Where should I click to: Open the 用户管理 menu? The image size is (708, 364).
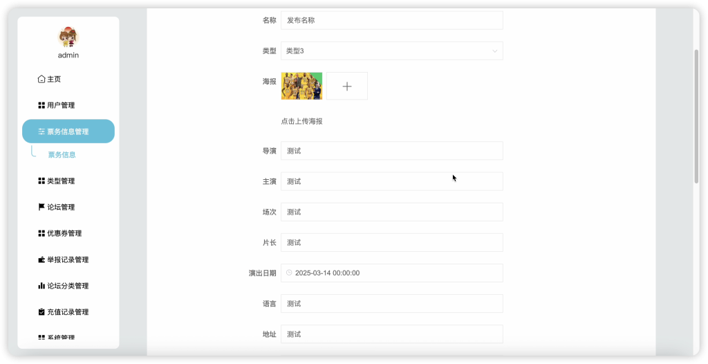[68, 105]
